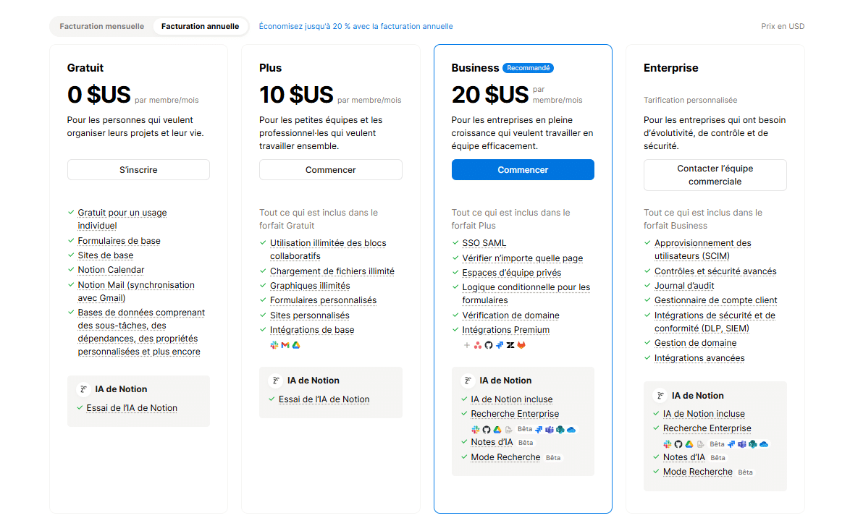Viewport: 850px width, 526px height.
Task: Click the blue Commencer button for Business
Action: click(x=523, y=169)
